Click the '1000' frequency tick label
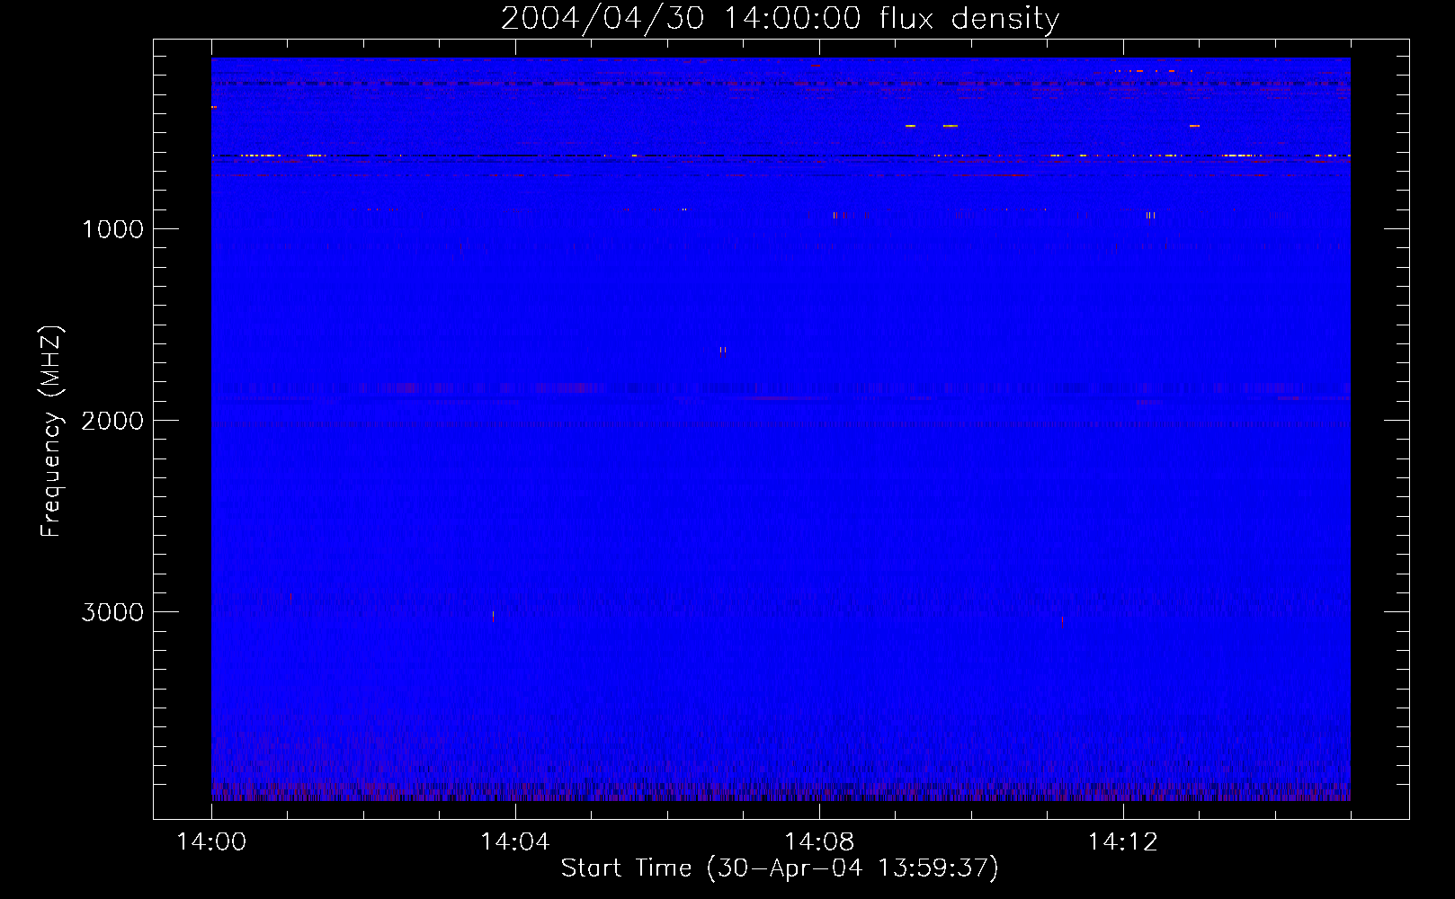 click(x=112, y=229)
